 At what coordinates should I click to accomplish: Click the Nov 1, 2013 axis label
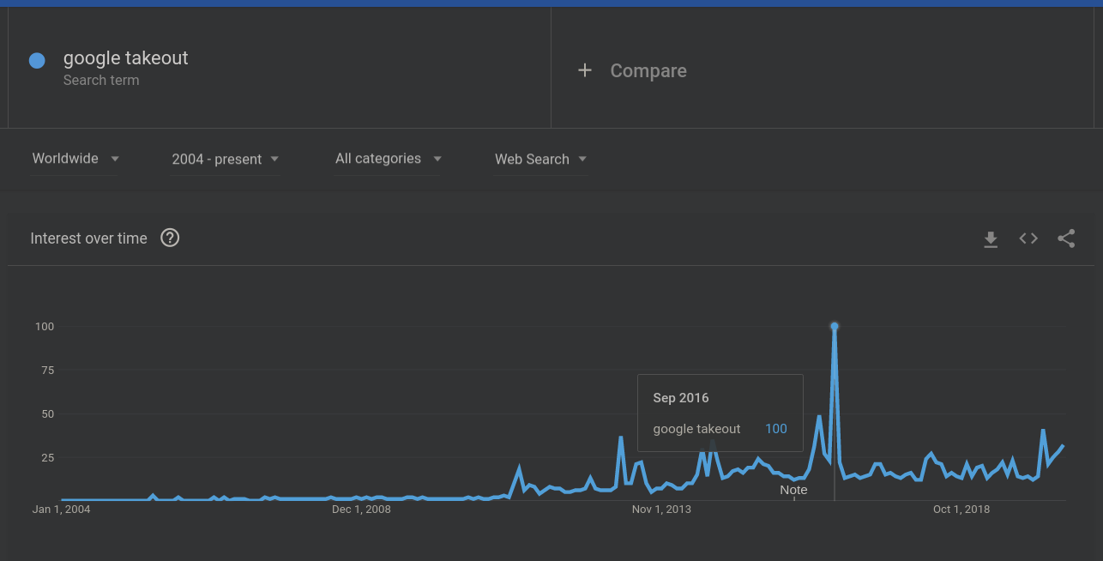tap(661, 510)
